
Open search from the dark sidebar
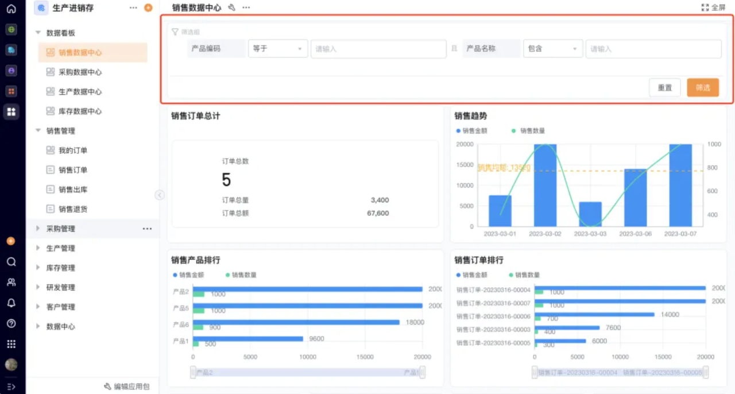coord(11,262)
